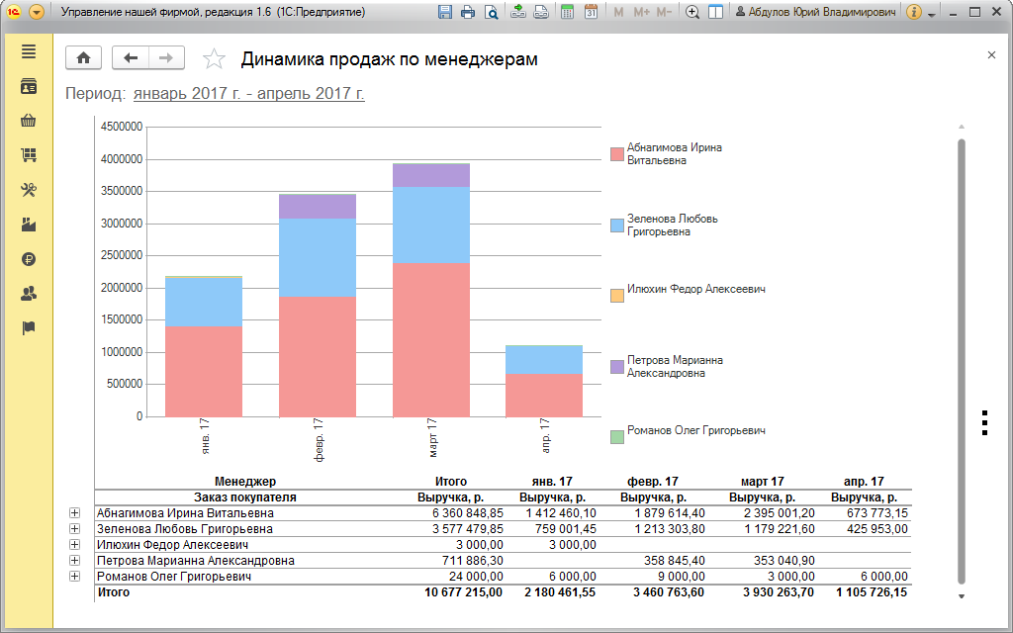Expand the Илюхин Федор Алексеевич row

pos(75,545)
